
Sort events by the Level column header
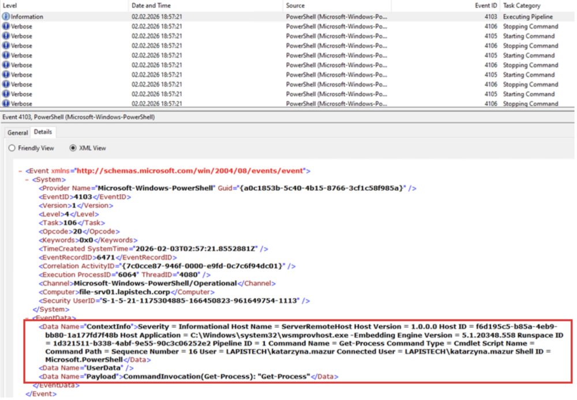(10, 5)
